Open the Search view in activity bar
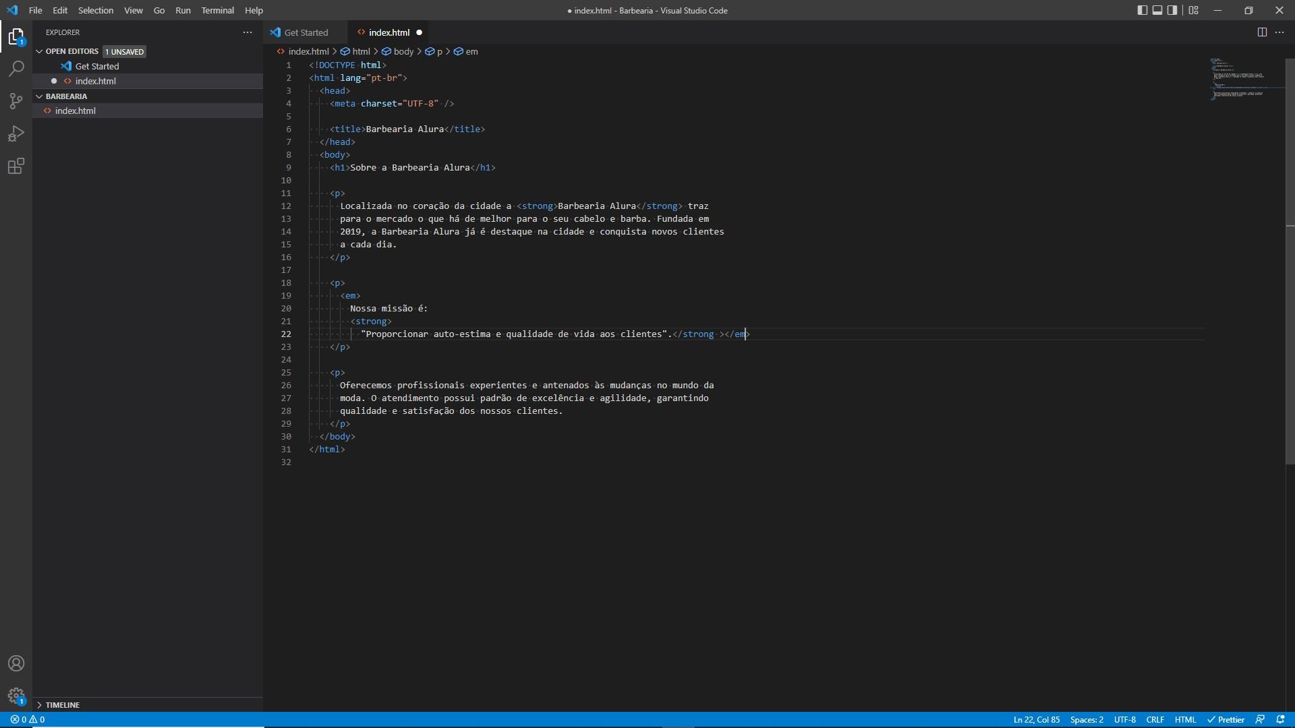1295x728 pixels. pos(16,69)
